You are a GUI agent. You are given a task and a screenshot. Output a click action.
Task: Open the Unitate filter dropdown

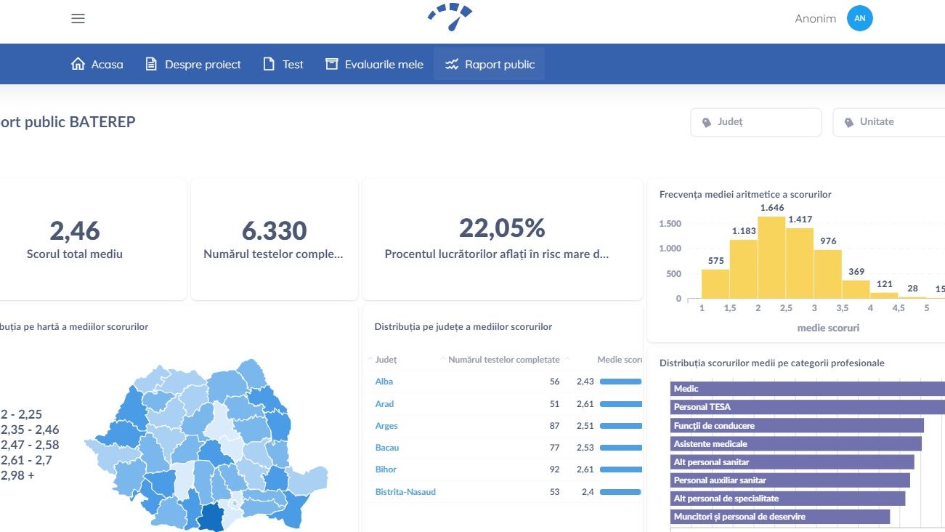click(889, 122)
